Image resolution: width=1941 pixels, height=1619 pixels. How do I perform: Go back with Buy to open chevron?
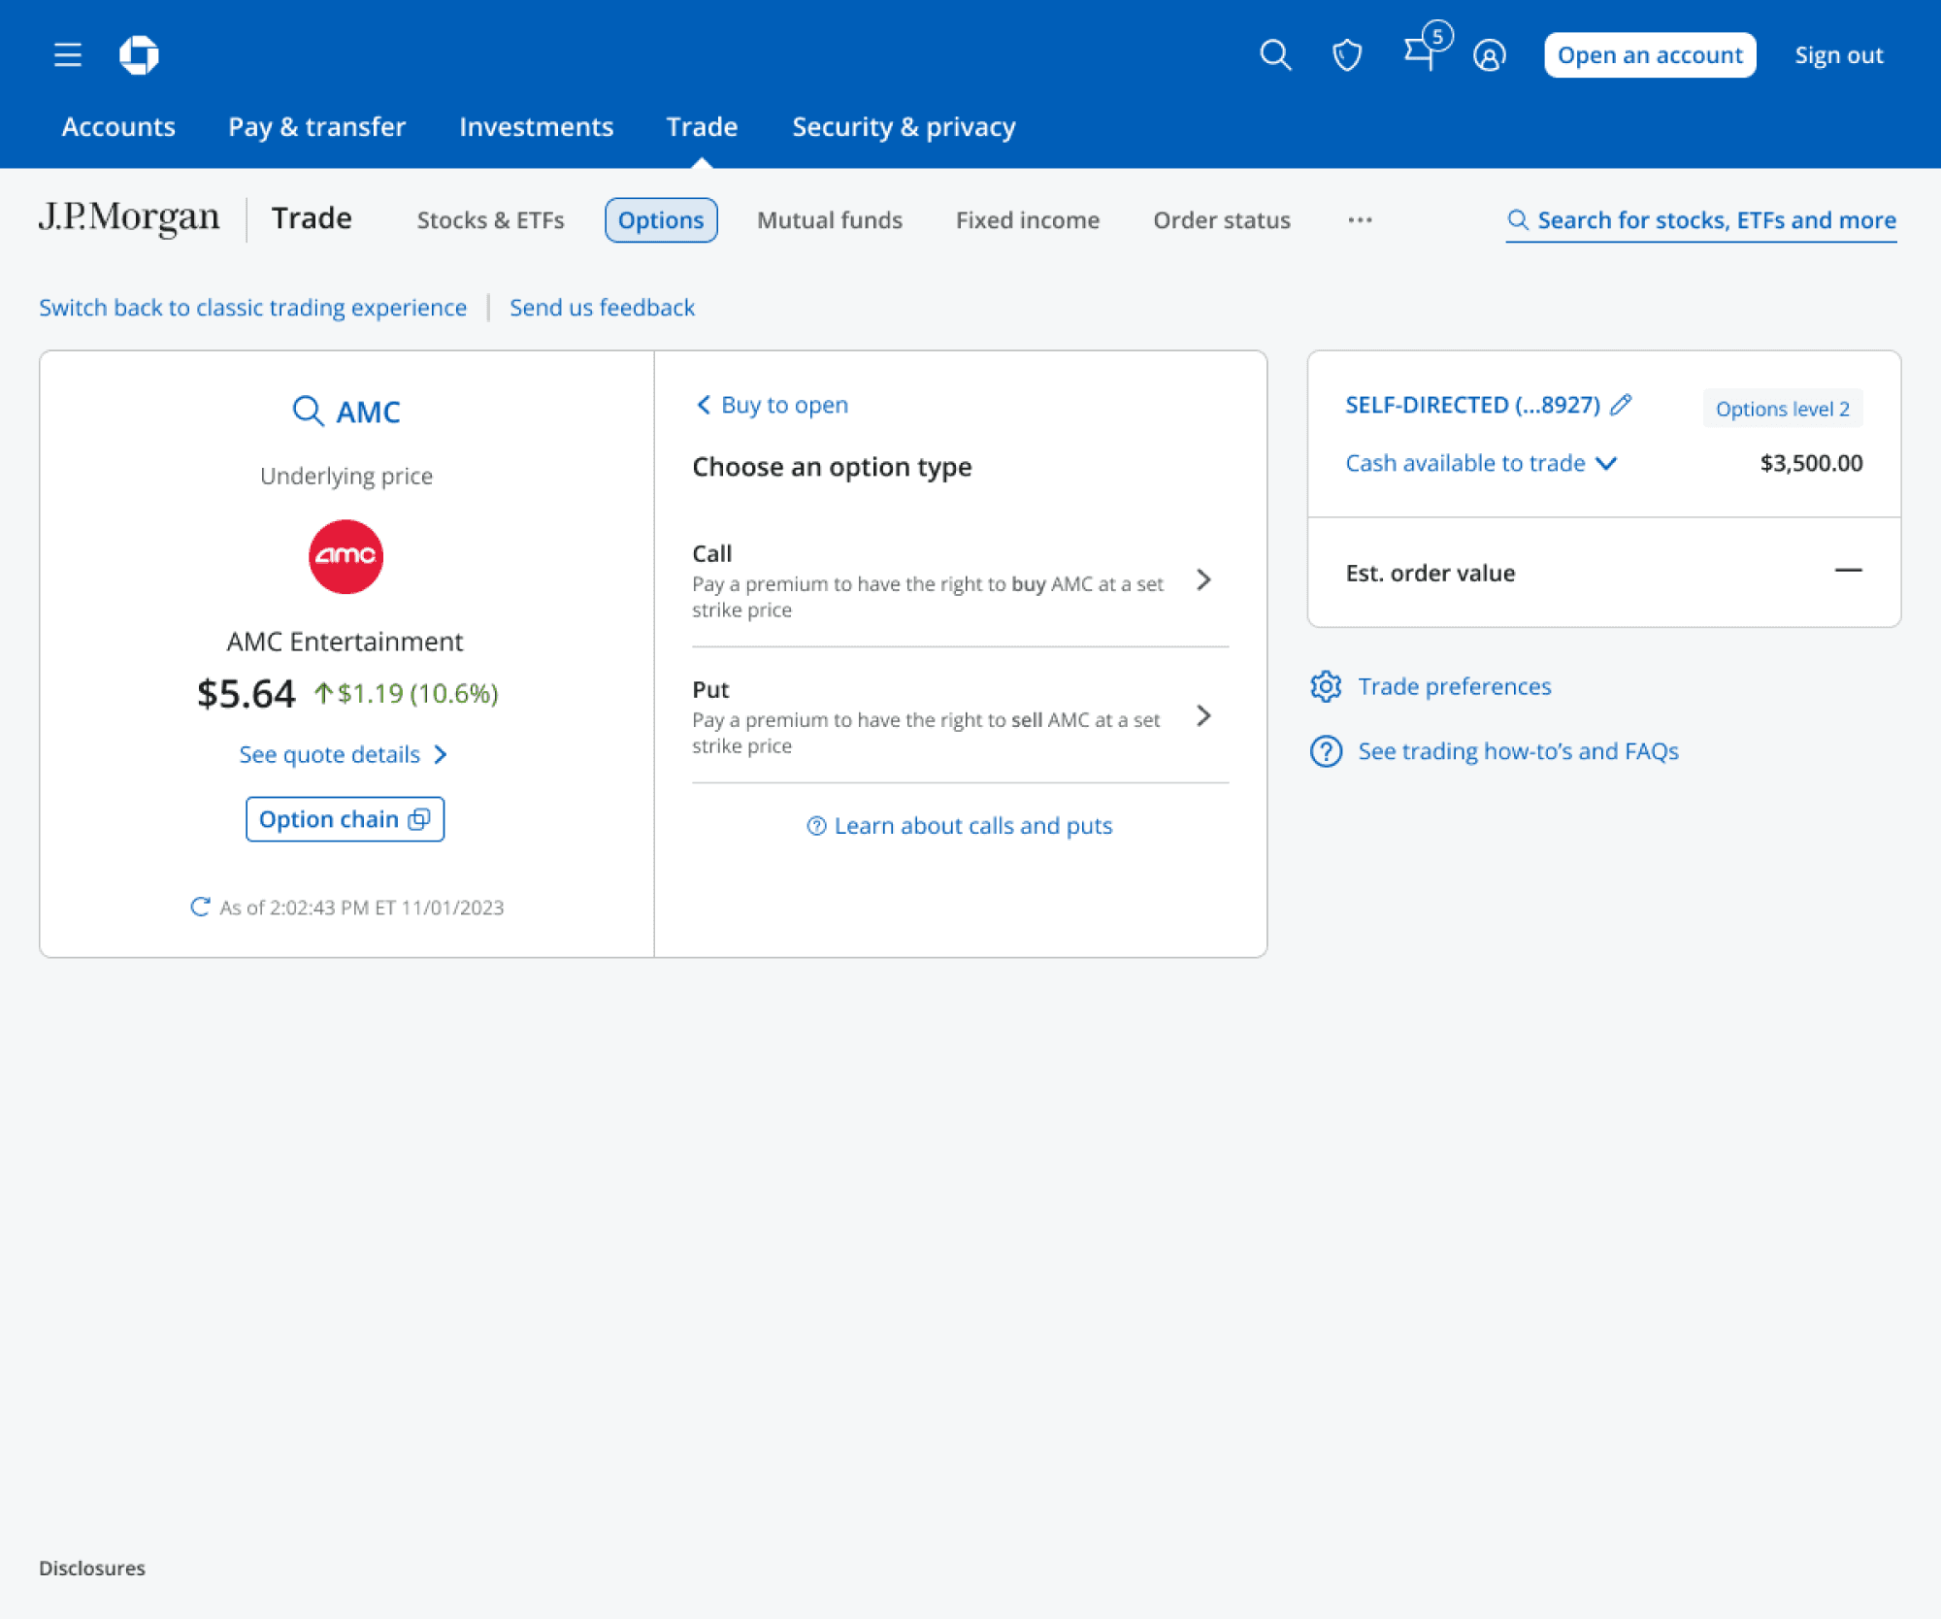[x=704, y=404]
